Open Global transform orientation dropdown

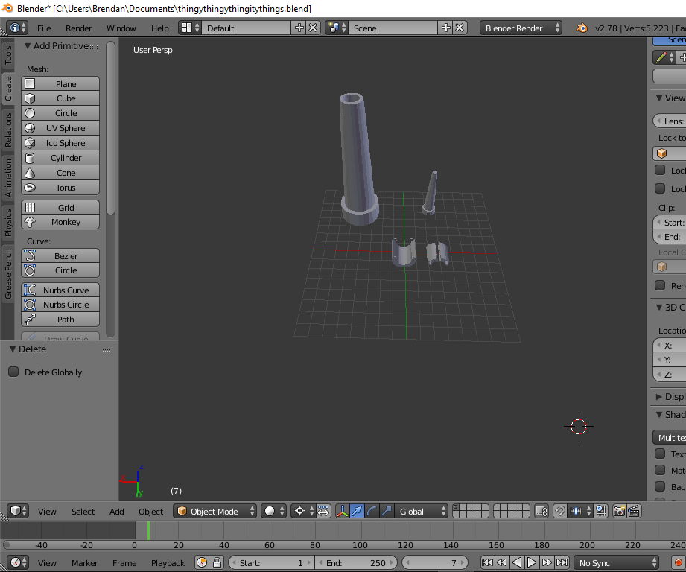coord(422,512)
